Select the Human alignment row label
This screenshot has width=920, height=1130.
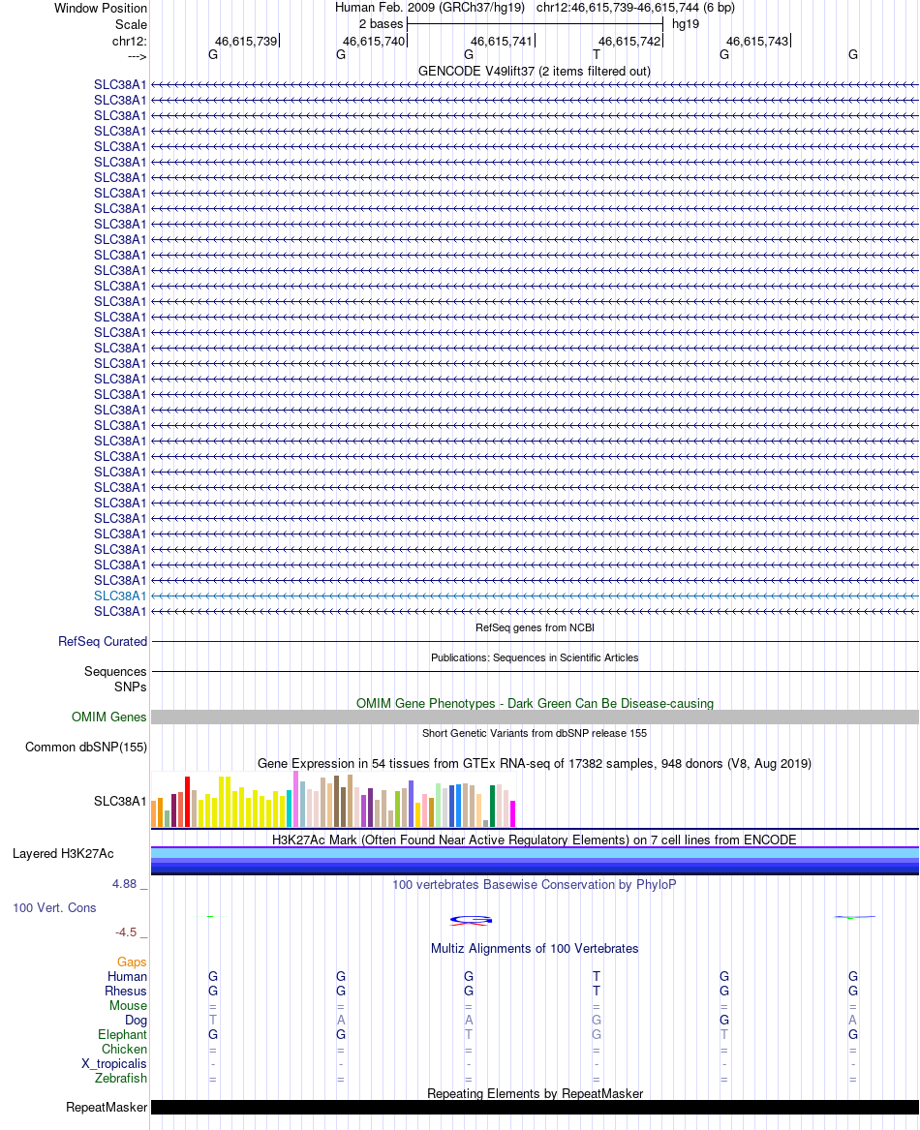click(127, 976)
